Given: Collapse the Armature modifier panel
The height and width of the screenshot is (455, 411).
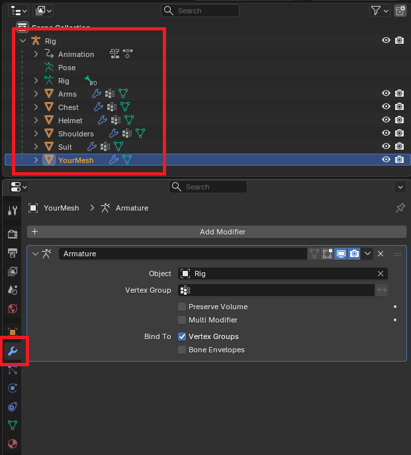Looking at the screenshot, I should pos(35,254).
